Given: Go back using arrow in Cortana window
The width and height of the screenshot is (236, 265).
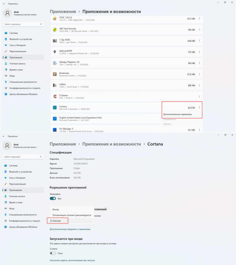Looking at the screenshot, I should [4, 136].
